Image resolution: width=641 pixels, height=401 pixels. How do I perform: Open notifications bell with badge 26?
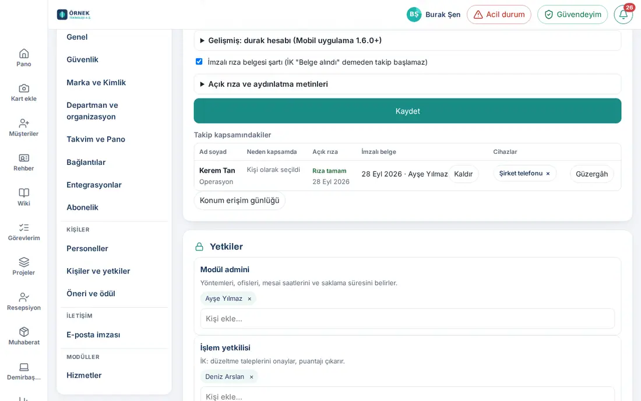(623, 15)
